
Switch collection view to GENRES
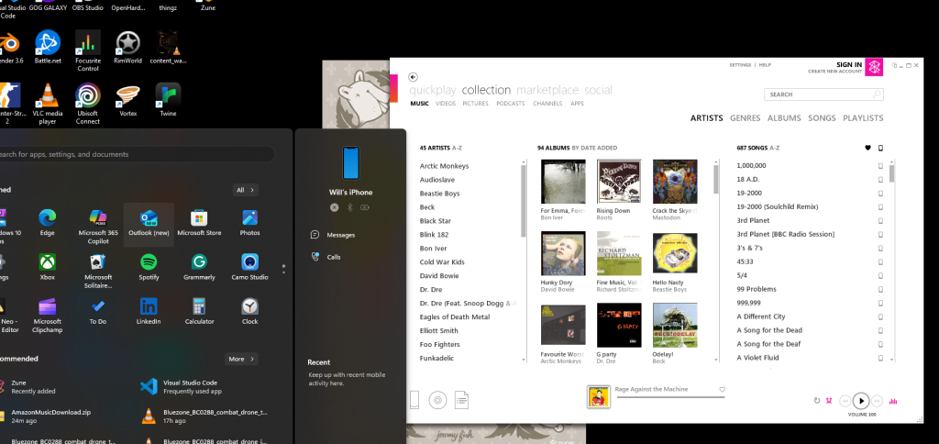pyautogui.click(x=745, y=118)
